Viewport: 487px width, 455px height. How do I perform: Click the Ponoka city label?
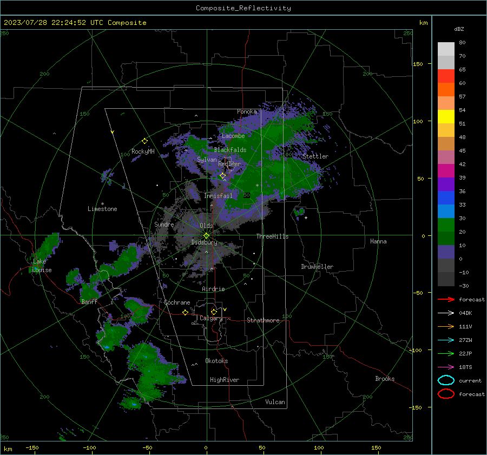[247, 111]
